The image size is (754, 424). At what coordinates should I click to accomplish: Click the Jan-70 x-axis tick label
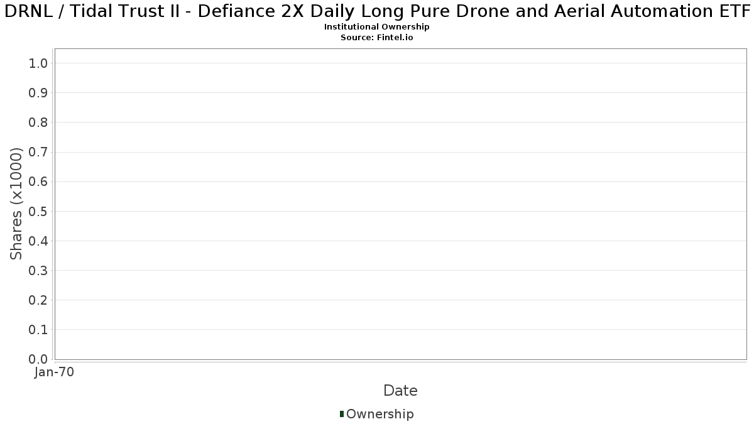pyautogui.click(x=55, y=372)
